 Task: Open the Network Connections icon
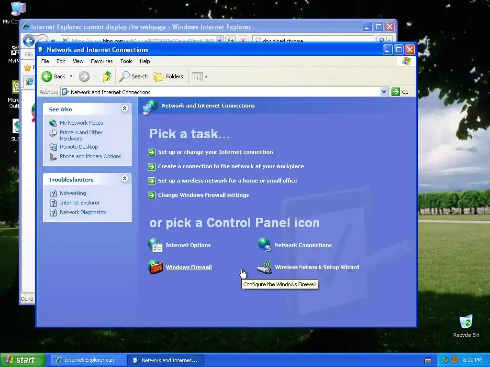point(264,245)
